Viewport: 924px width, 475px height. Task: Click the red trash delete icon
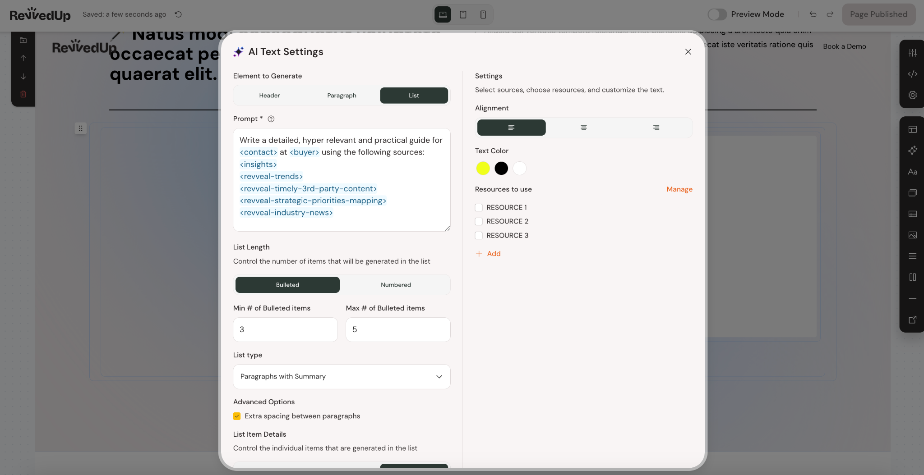(23, 94)
